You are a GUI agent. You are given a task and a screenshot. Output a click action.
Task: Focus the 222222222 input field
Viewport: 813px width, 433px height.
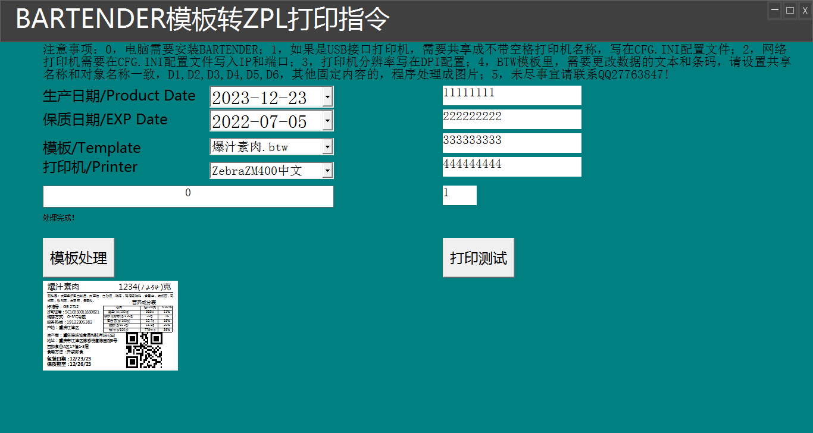point(512,120)
